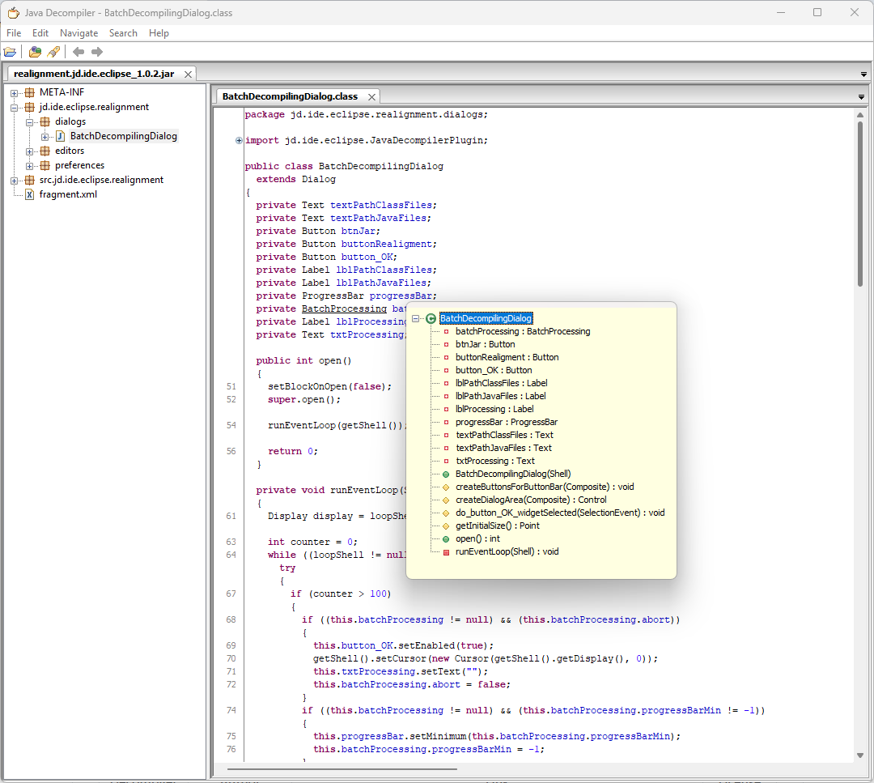Expand the collapsed import statements
This screenshot has height=783, width=874.
pos(239,140)
